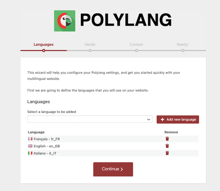
Task: Click the Content step progress dot
Action: tap(136, 50)
